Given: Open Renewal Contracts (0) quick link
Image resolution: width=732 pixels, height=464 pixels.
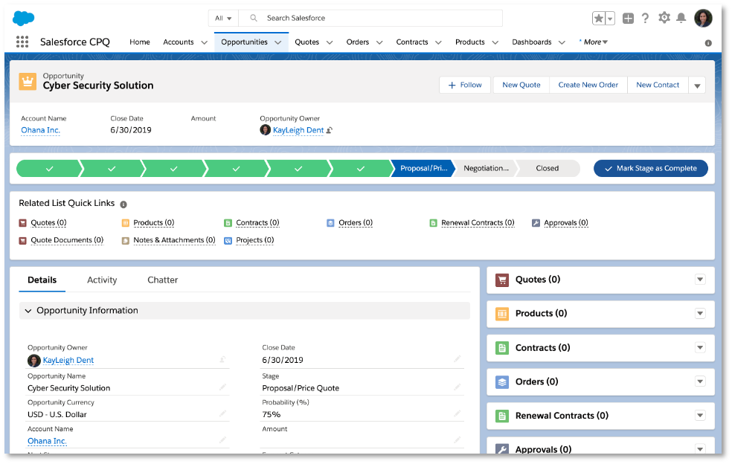Looking at the screenshot, I should pos(478,223).
